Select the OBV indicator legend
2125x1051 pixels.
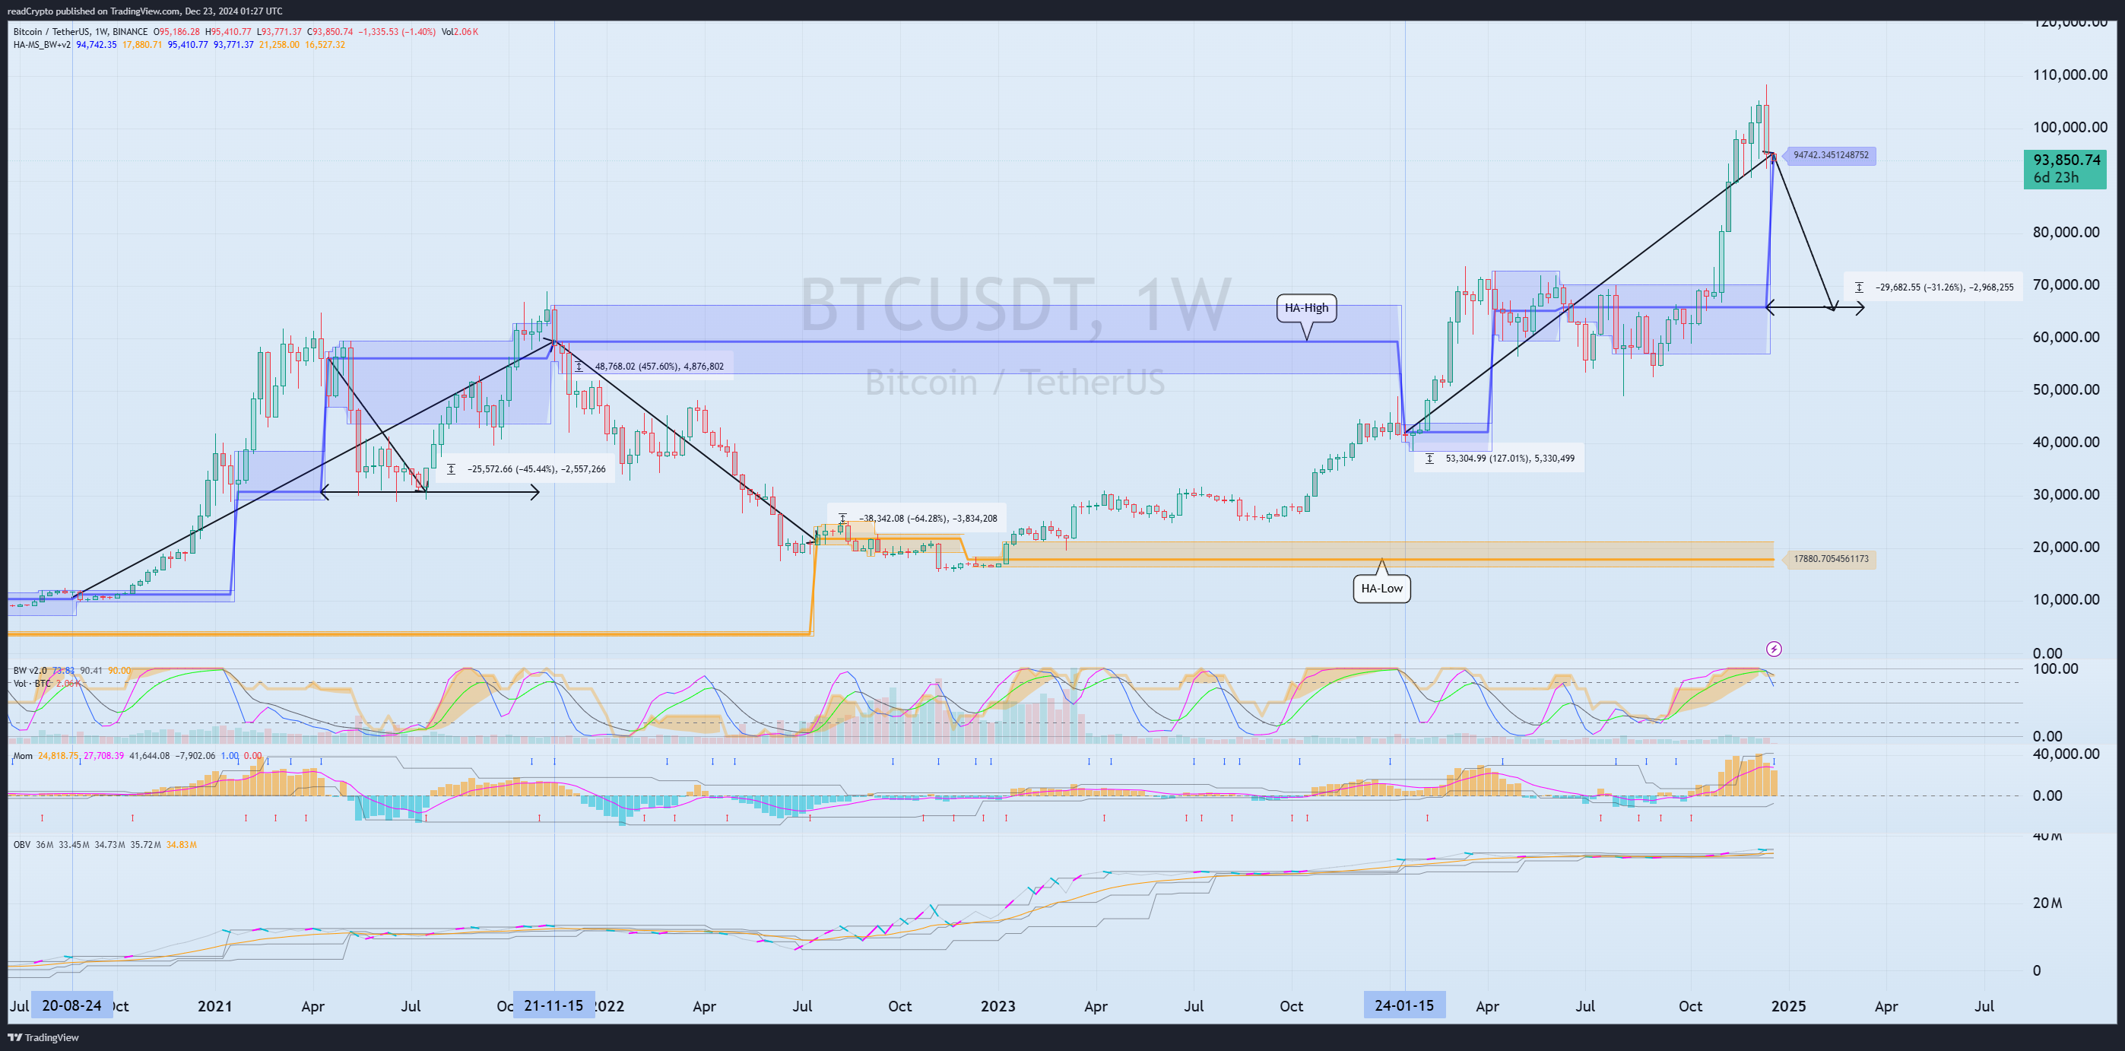22,845
